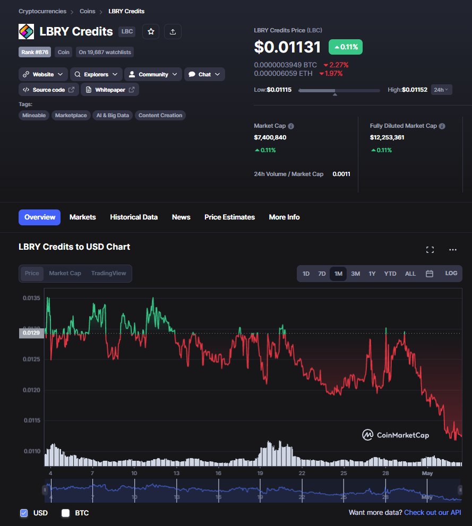Set chart range to YTD
The image size is (472, 526).
pos(390,274)
